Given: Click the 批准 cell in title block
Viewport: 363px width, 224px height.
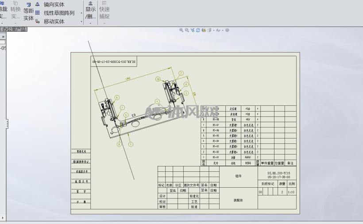Looking at the screenshot, I should (x=194, y=207).
